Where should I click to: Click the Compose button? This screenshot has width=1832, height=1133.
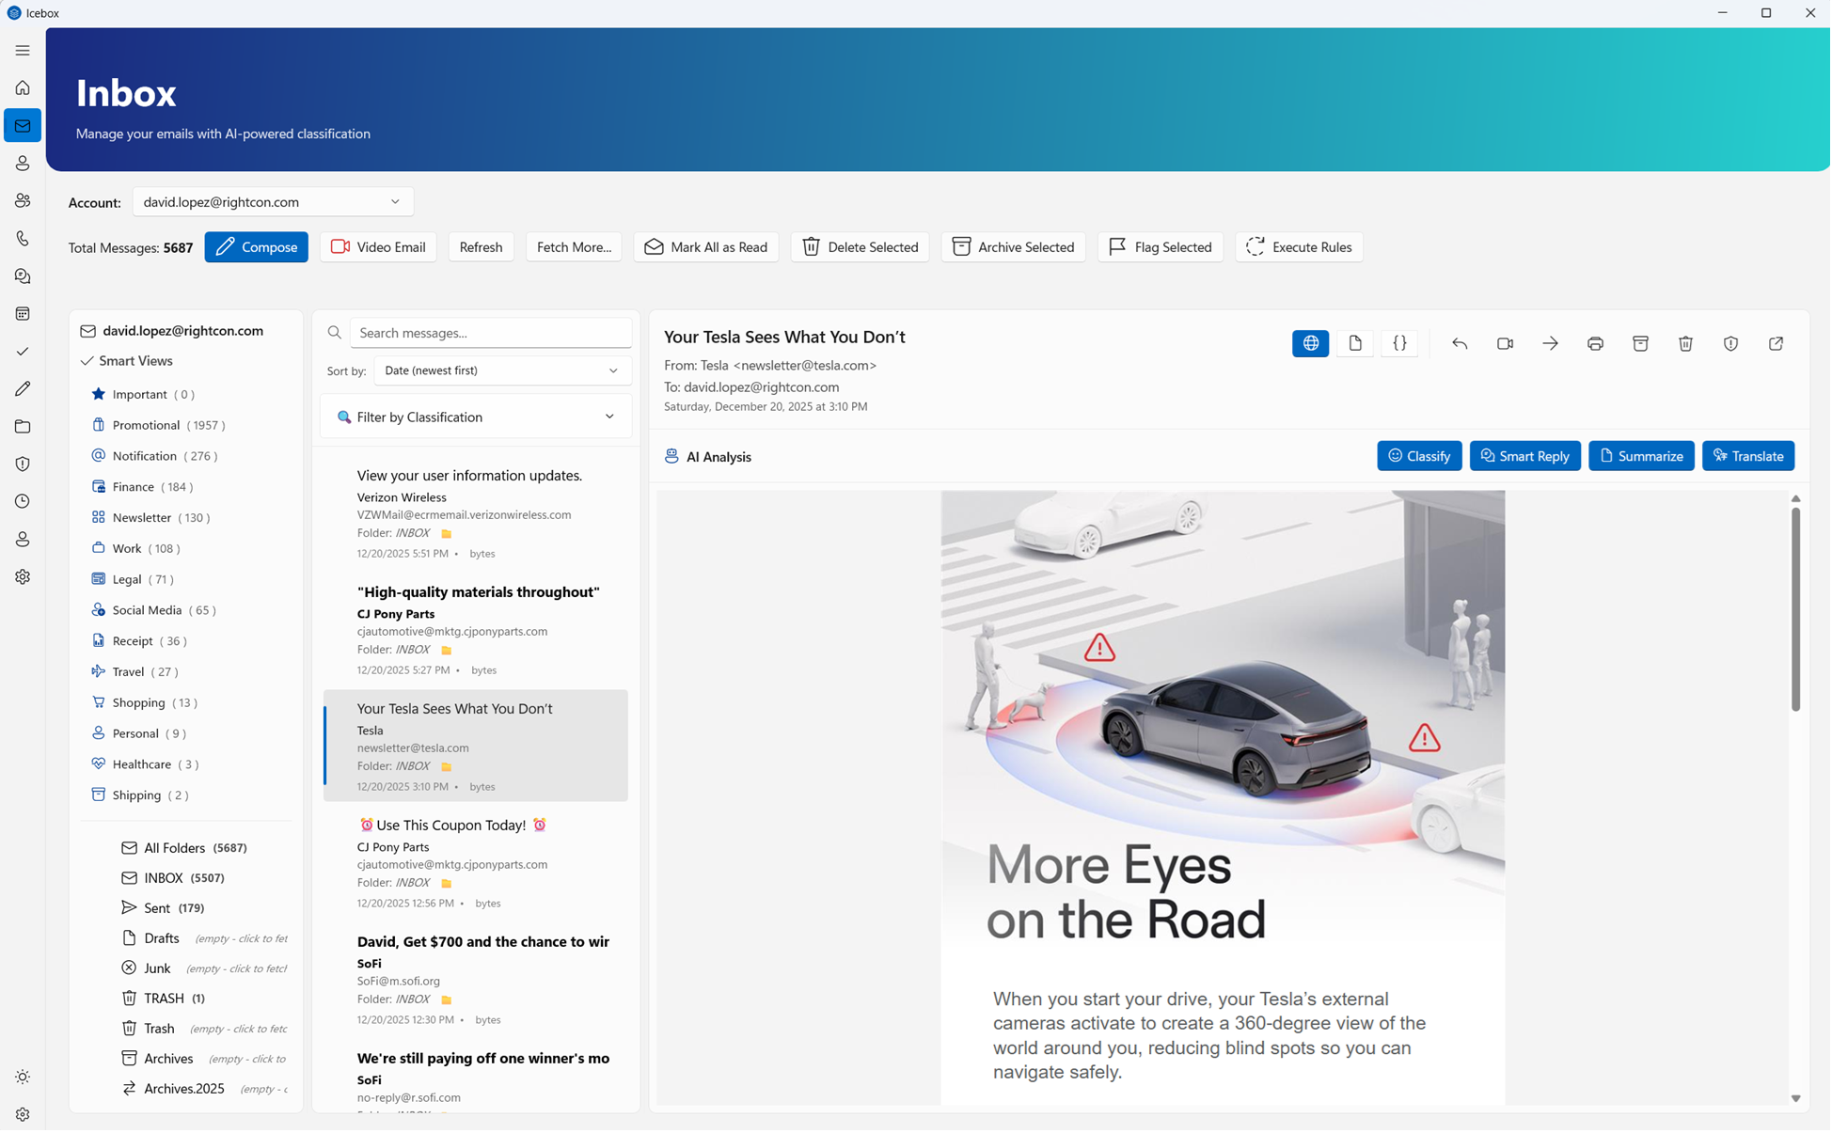pos(257,247)
